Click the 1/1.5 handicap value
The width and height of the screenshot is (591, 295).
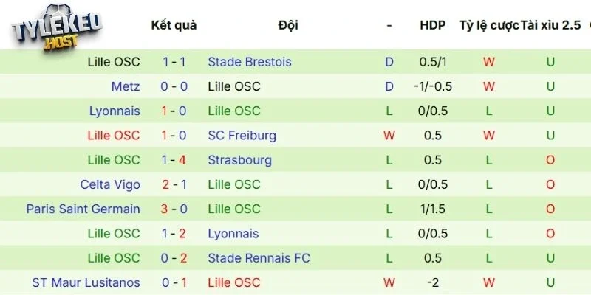(432, 209)
